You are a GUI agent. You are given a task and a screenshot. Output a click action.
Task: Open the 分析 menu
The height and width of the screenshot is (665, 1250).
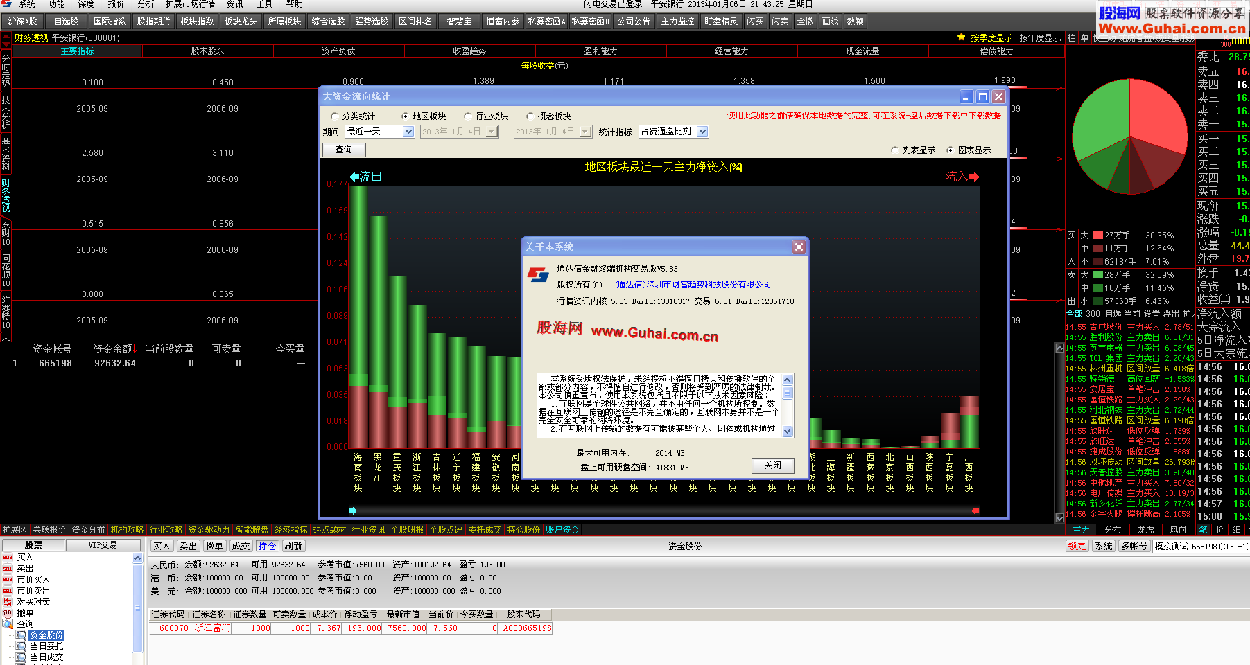[x=146, y=4]
